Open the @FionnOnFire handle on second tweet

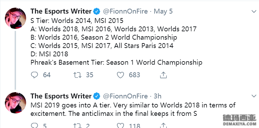coord(125,96)
